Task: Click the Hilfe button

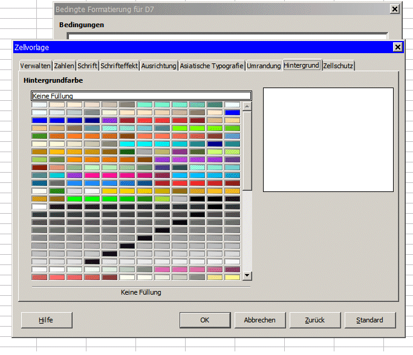Action: pyautogui.click(x=46, y=320)
